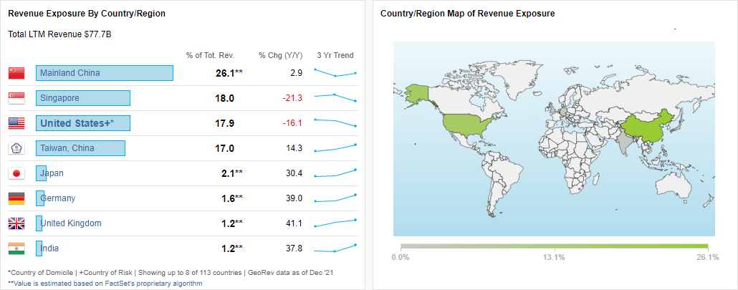Click the 18.0 revenue percentage value
This screenshot has width=738, height=290.
(x=224, y=98)
